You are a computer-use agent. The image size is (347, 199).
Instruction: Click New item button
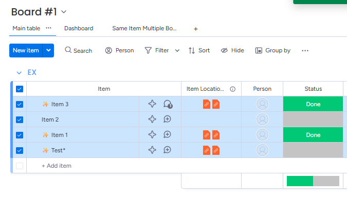(26, 50)
